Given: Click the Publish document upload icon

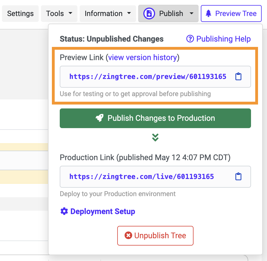Looking at the screenshot, I should 149,13.
